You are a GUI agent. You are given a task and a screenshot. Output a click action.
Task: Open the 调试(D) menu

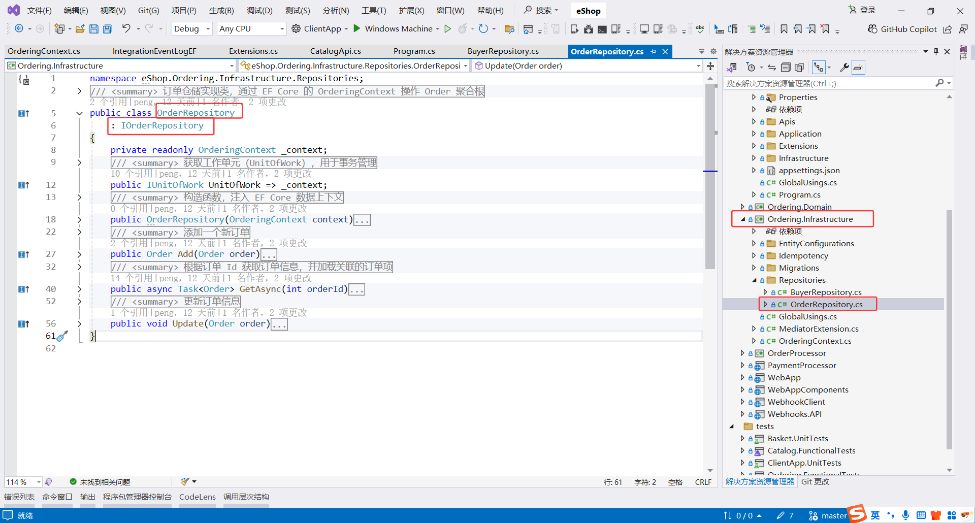pos(259,11)
